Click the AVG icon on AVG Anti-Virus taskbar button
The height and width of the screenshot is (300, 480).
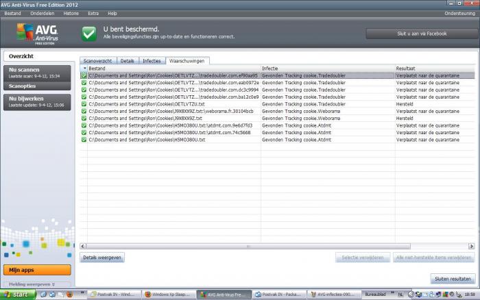[x=203, y=295]
